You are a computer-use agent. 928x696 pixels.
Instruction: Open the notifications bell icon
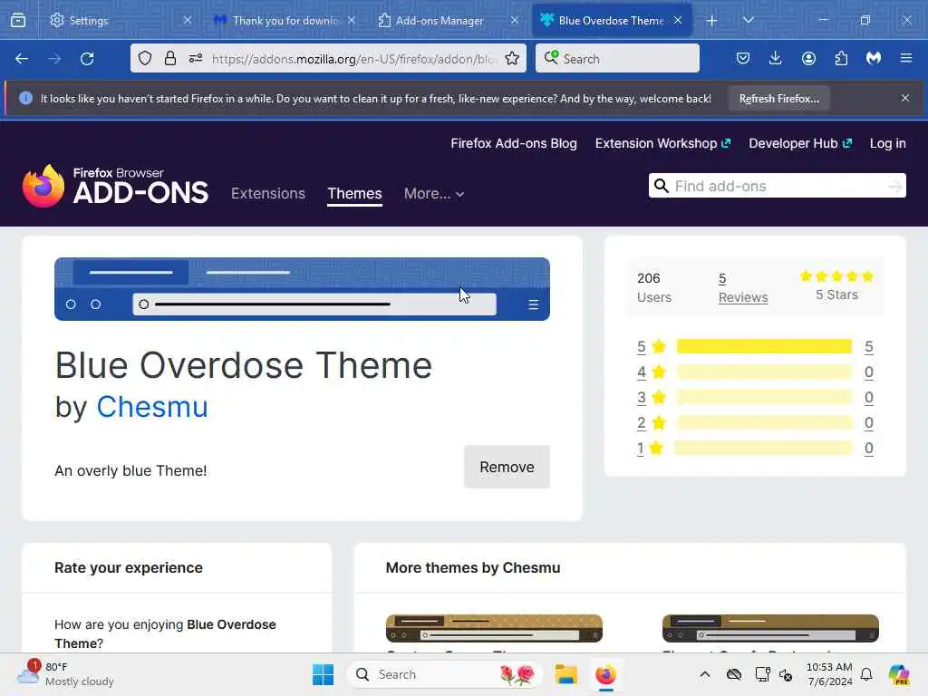(x=866, y=674)
